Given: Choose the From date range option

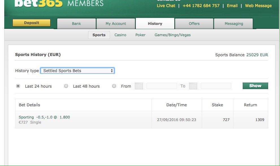Looking at the screenshot, I should pos(114,86).
